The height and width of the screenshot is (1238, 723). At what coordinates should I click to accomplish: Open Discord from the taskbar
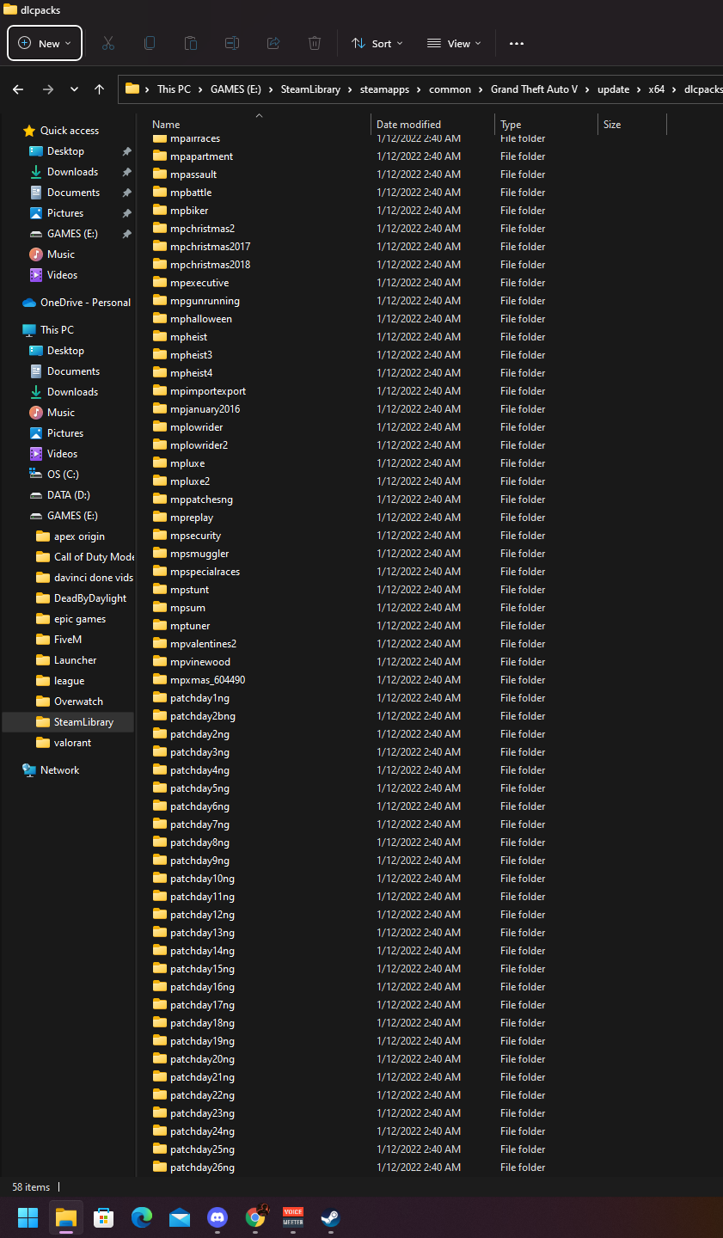(x=218, y=1217)
